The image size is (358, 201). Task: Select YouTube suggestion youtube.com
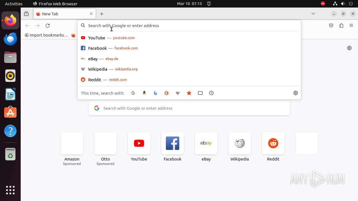coord(189,38)
